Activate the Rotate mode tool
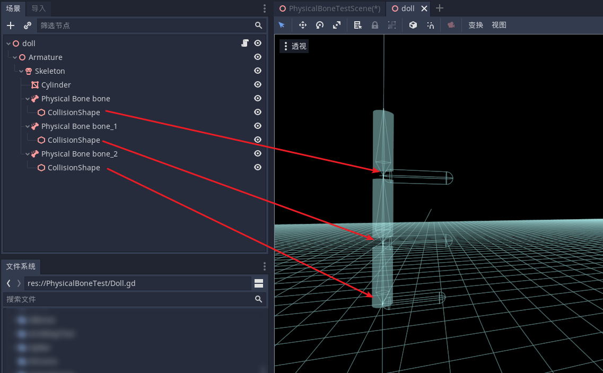This screenshot has width=603, height=373. click(320, 25)
